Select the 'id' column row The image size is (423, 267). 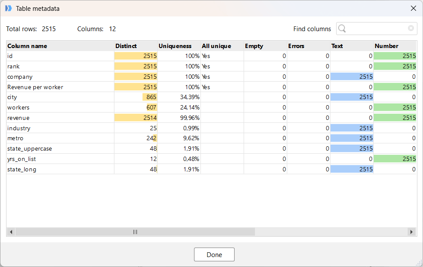pos(212,56)
